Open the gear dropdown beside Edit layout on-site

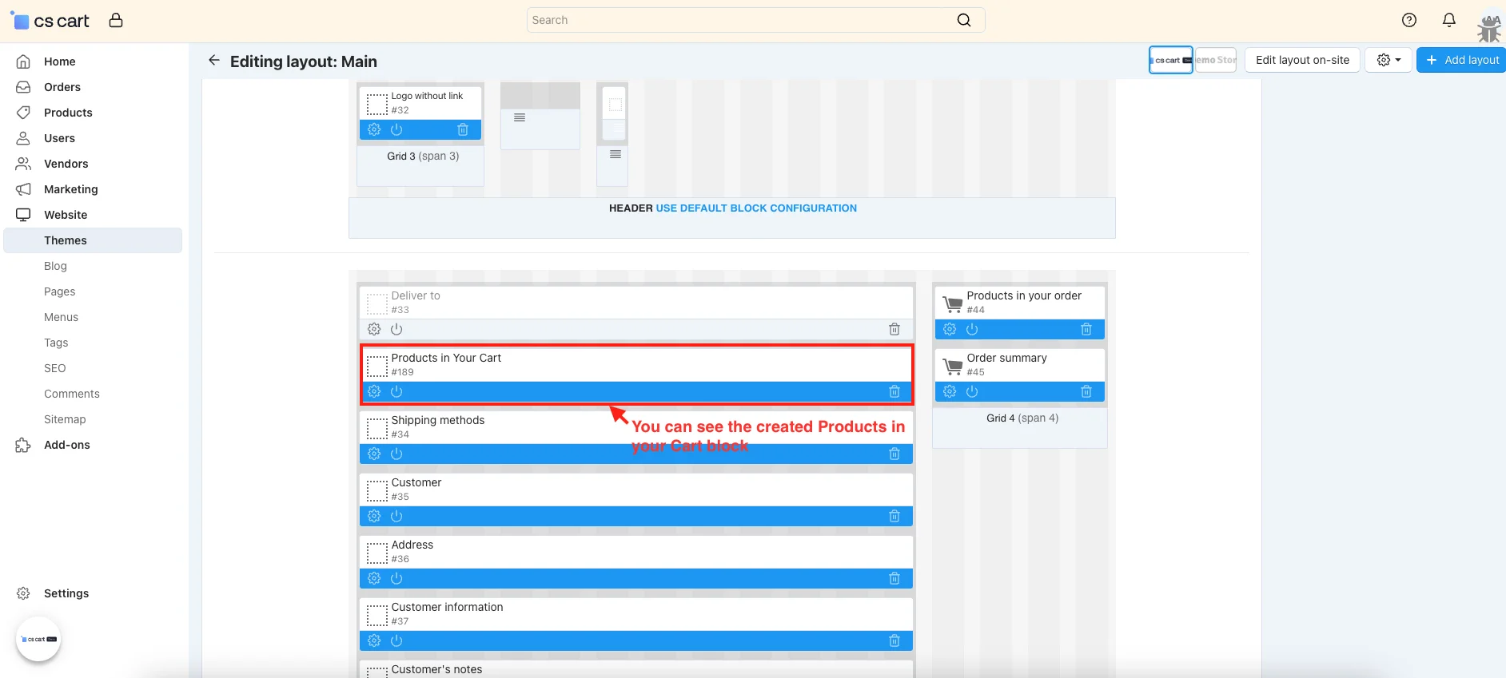[x=1388, y=60]
